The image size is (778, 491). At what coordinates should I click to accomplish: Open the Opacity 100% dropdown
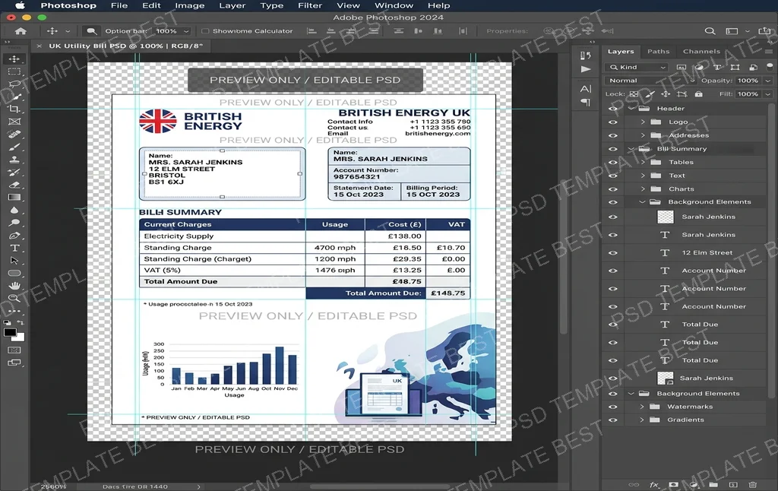pos(768,81)
